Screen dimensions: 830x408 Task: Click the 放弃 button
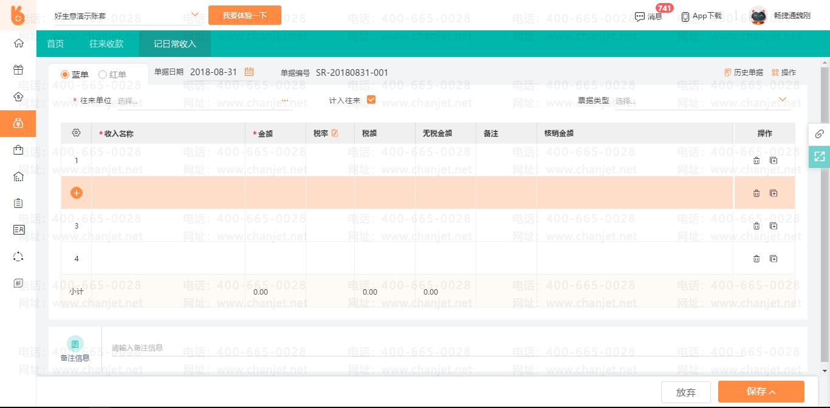pos(686,392)
